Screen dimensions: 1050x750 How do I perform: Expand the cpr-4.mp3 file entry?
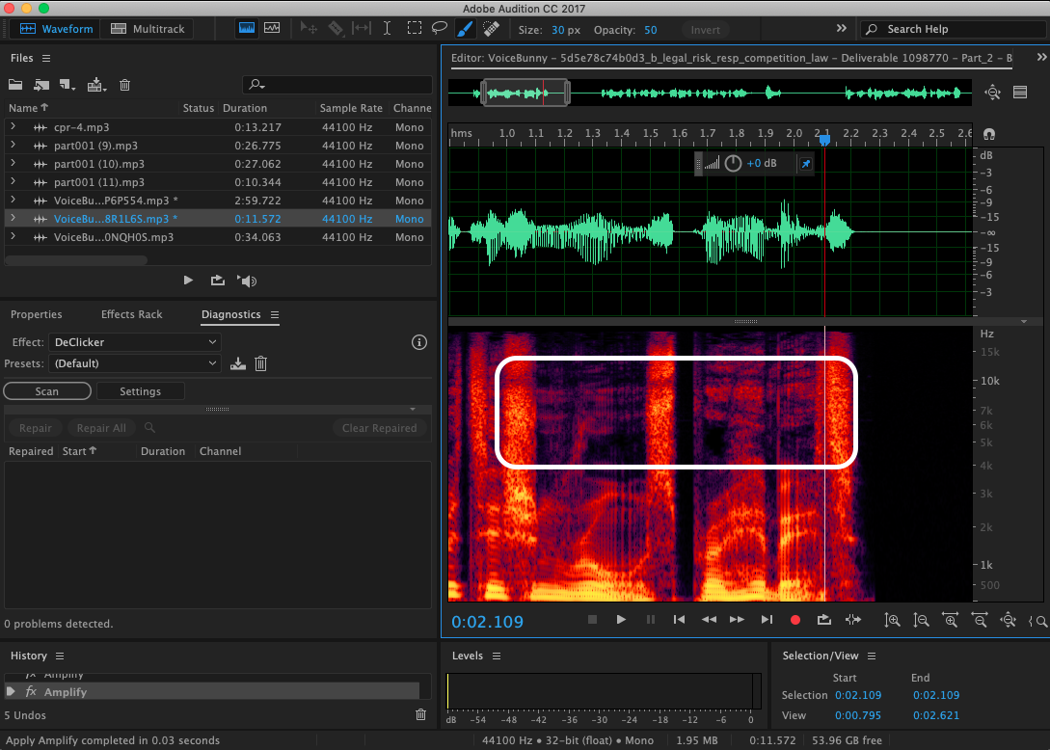[13, 127]
